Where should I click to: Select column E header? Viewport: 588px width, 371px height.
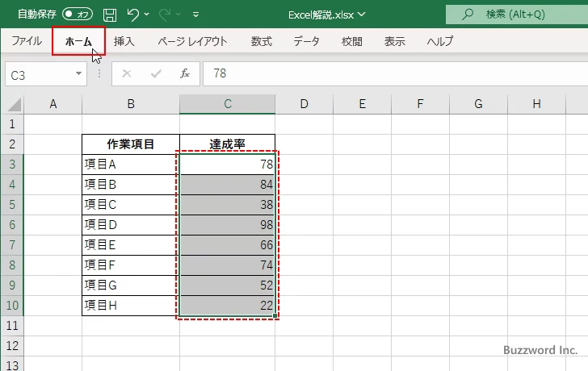coord(362,104)
